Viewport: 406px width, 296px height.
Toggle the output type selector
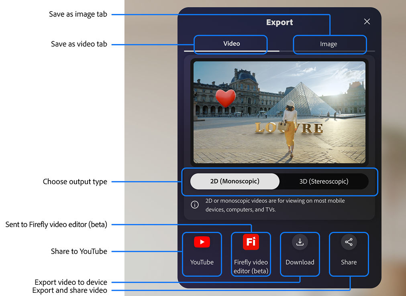click(279, 181)
